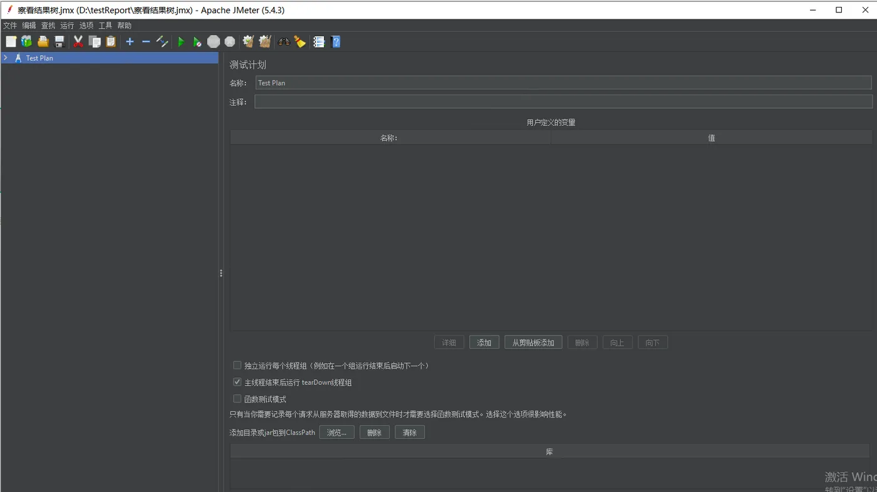
Task: Save the test plan with the floppy disk icon
Action: pyautogui.click(x=60, y=42)
